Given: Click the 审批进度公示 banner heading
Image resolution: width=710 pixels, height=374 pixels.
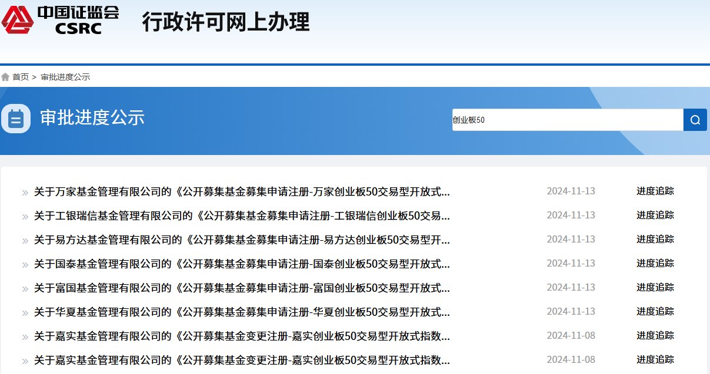Looking at the screenshot, I should (x=92, y=117).
